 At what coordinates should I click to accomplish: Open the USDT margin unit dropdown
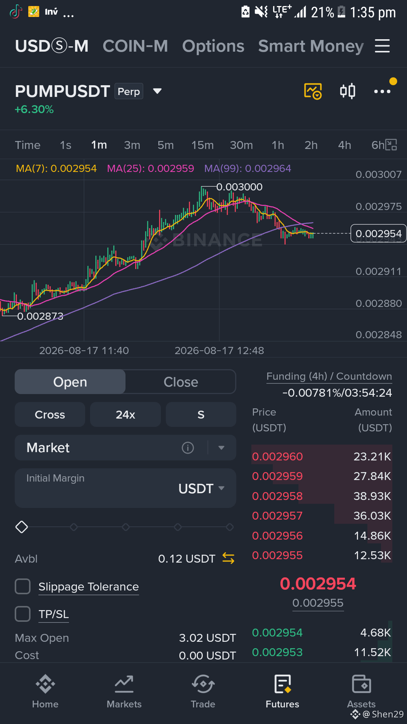202,488
